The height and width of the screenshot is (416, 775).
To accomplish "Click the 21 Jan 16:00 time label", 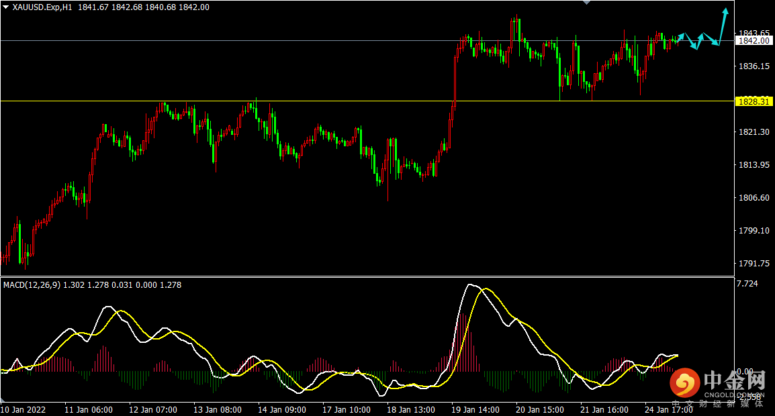I will click(604, 409).
